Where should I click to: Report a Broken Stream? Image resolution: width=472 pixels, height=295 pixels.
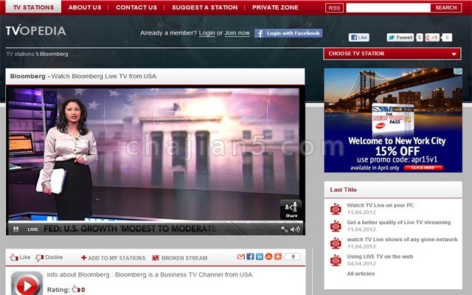[x=179, y=258]
